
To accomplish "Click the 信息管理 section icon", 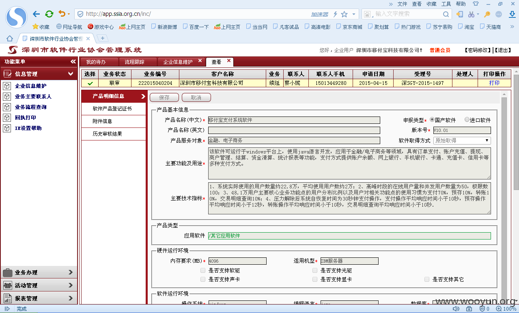I will (x=7, y=74).
